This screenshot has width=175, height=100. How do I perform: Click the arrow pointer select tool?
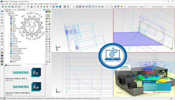coord(74,7)
